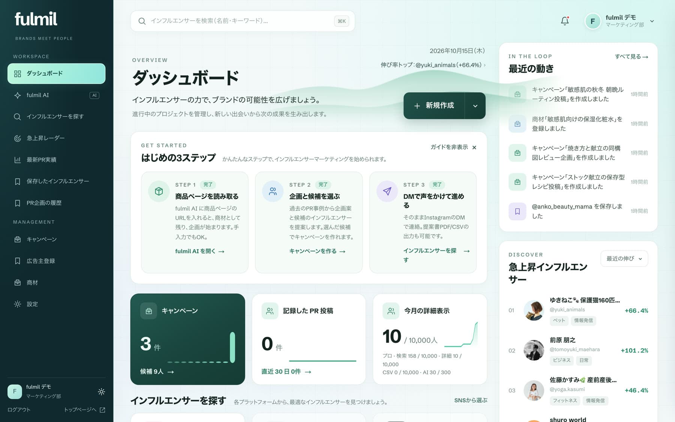675x422 pixels.
Task: Open the yuki_animals profile photo
Action: [534, 310]
